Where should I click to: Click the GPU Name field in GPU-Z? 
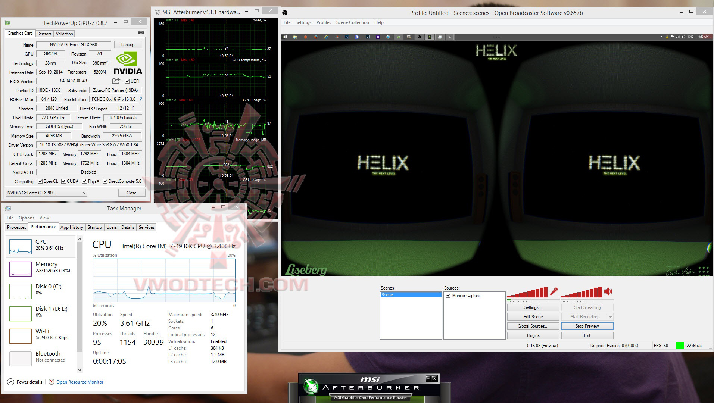(74, 45)
